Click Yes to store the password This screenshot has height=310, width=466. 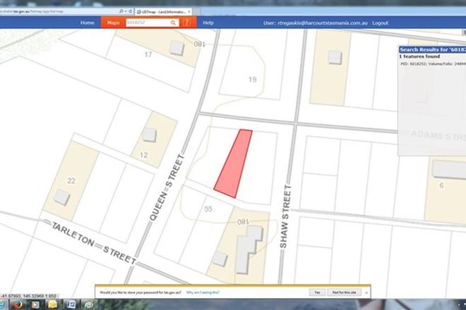coord(316,292)
